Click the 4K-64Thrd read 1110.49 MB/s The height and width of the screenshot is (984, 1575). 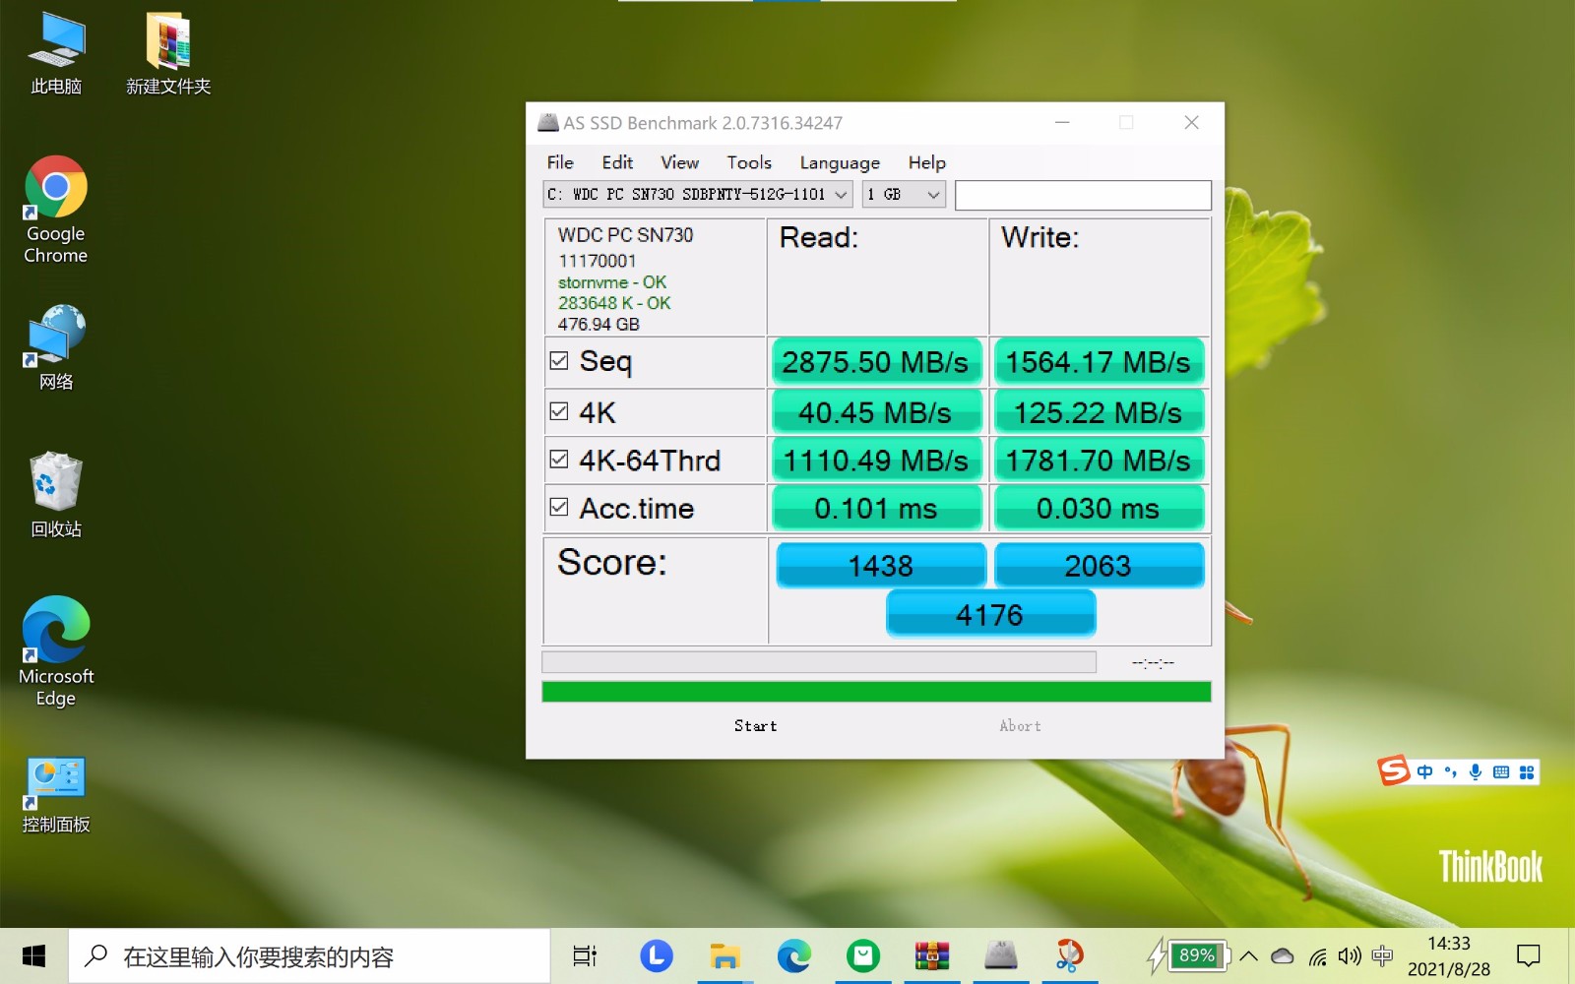pyautogui.click(x=876, y=461)
